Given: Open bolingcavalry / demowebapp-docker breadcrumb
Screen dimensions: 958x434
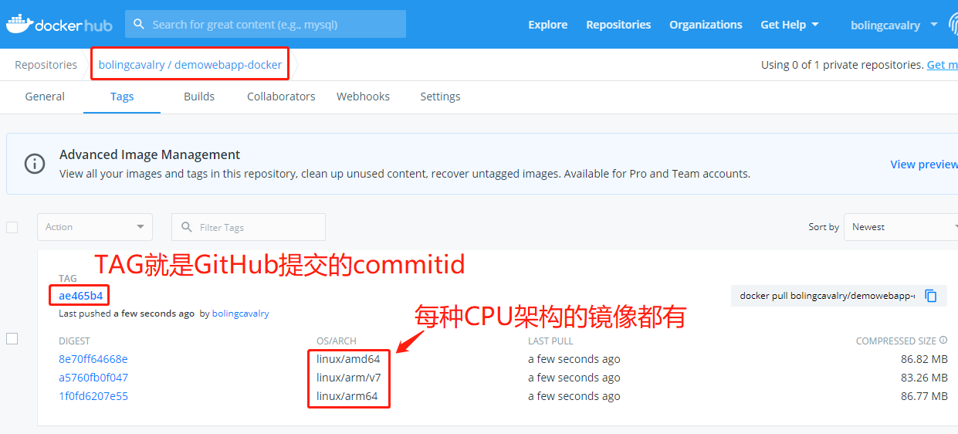Looking at the screenshot, I should coord(190,65).
